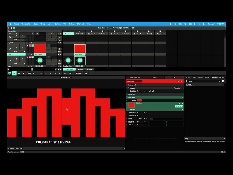Switch to the Slices tab
This screenshot has width=233, height=175.
187,77
